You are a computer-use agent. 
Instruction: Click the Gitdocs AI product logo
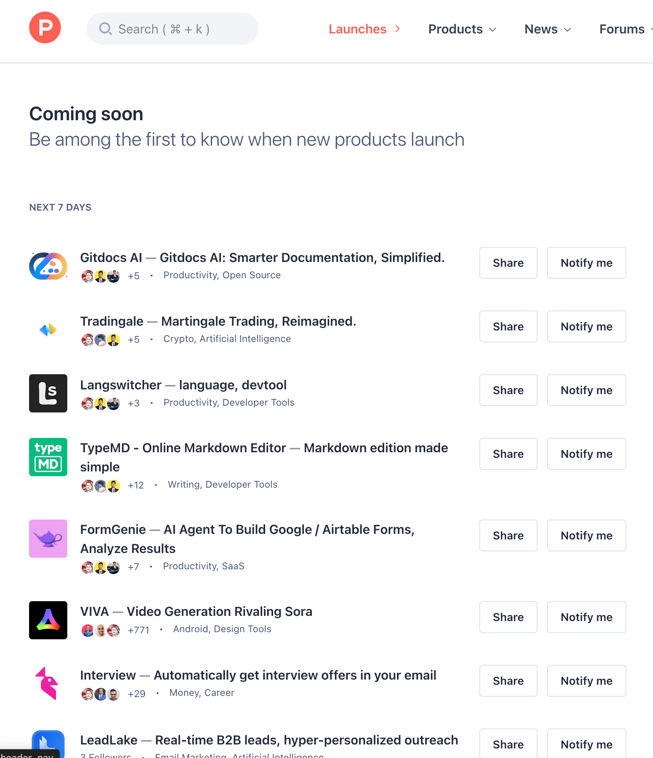point(48,266)
